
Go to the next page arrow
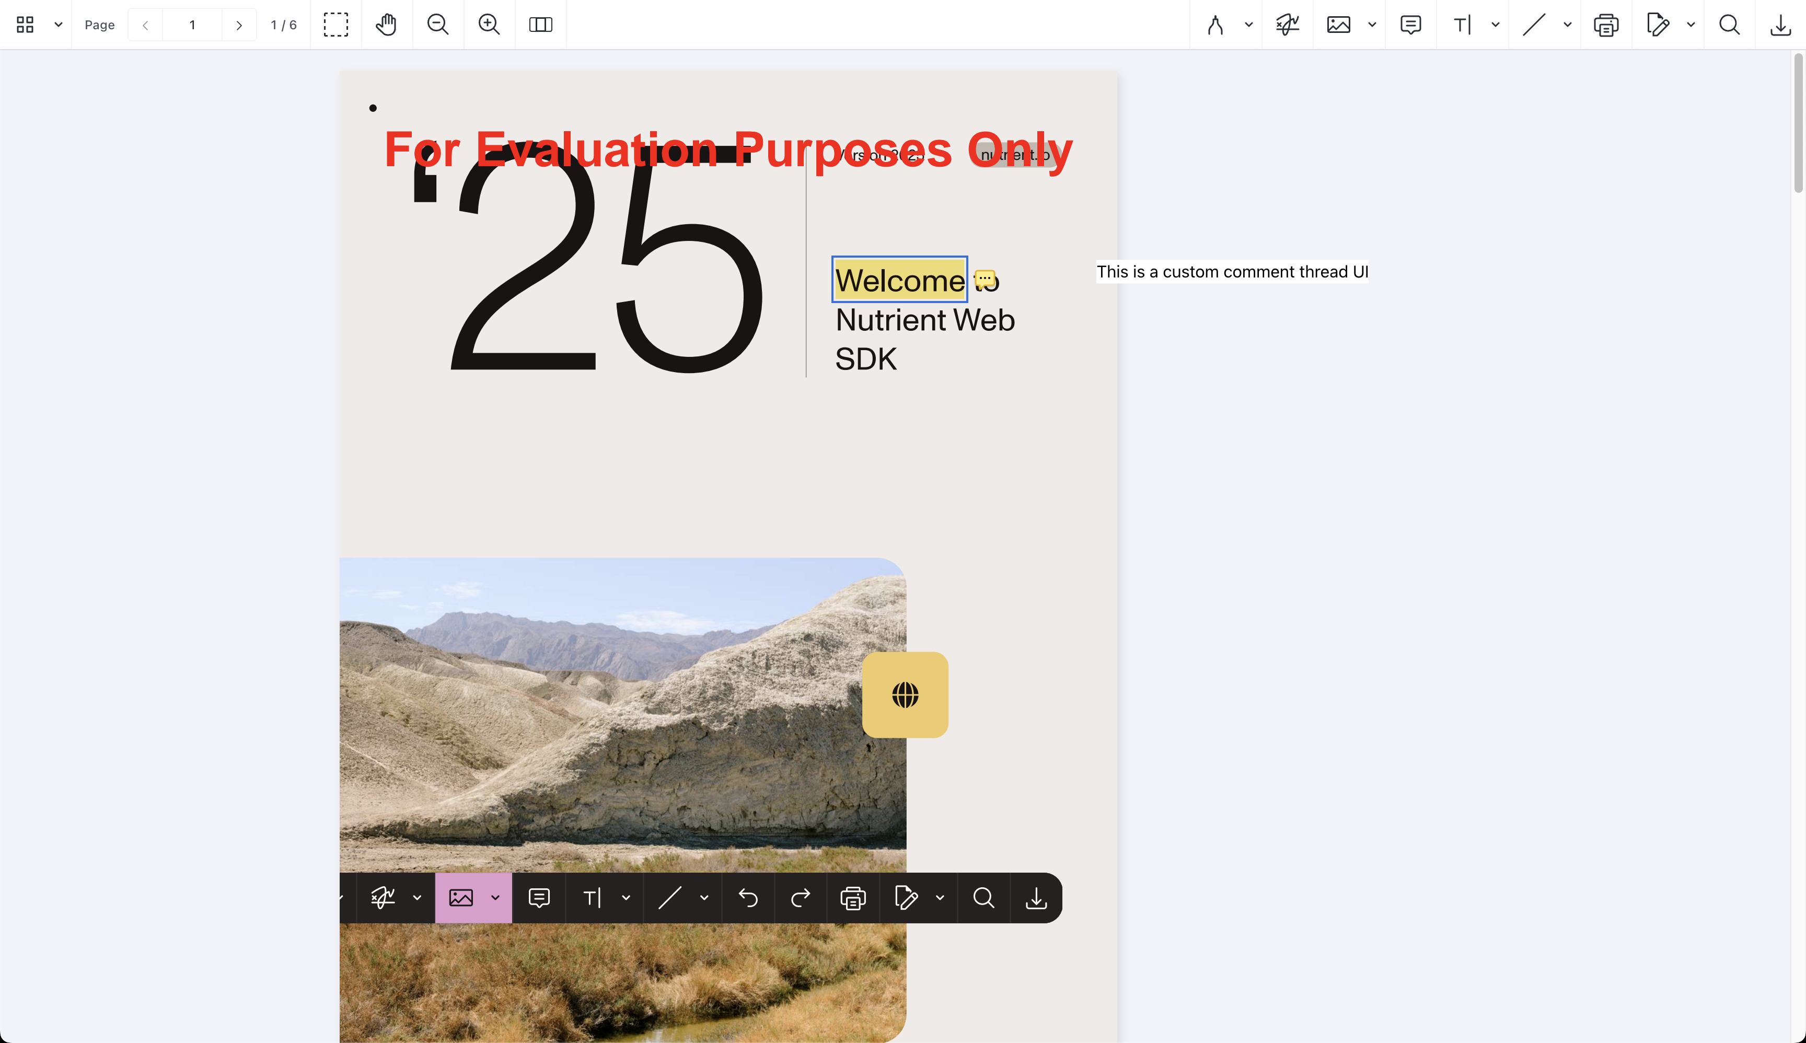(x=239, y=25)
